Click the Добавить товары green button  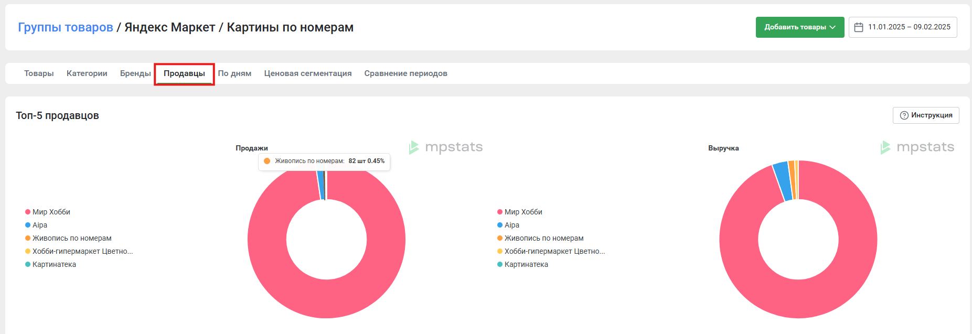tap(800, 27)
